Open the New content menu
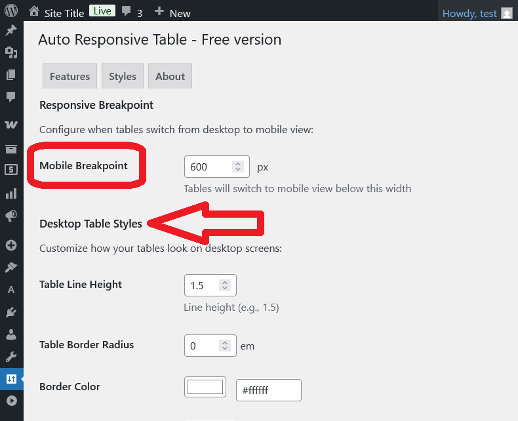 coord(180,14)
